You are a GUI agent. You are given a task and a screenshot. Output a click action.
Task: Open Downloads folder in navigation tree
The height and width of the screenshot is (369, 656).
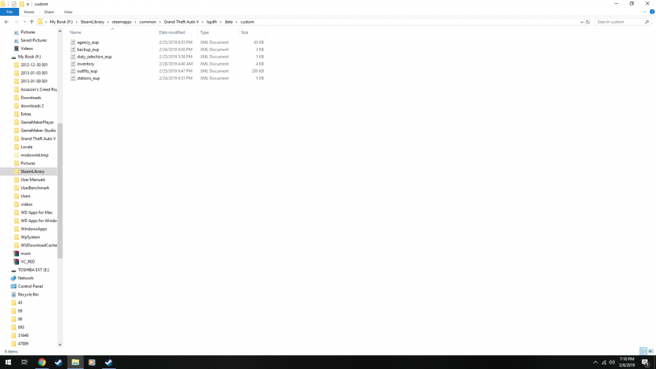(x=31, y=98)
